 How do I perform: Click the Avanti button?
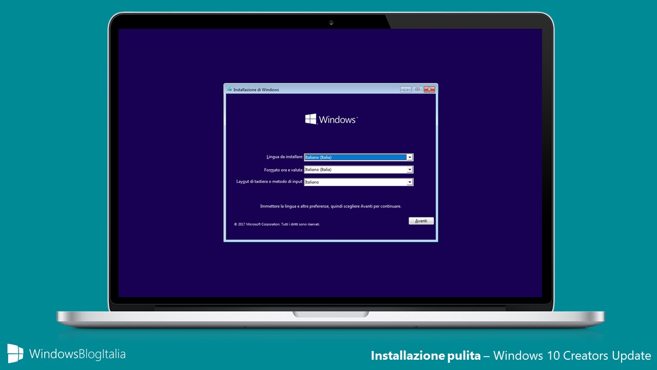(x=421, y=221)
